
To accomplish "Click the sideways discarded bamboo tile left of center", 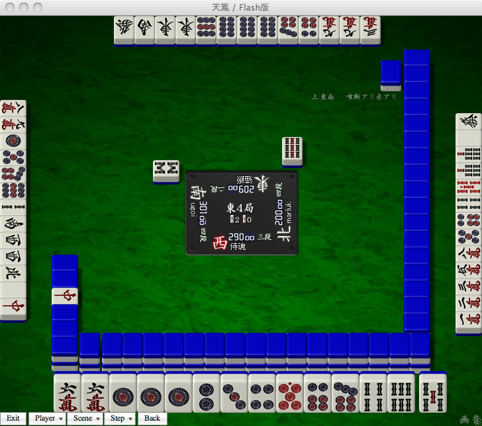I will pyautogui.click(x=166, y=171).
